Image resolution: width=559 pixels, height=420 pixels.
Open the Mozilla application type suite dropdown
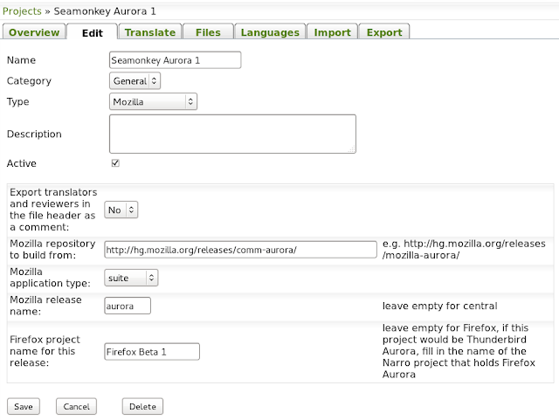click(x=131, y=278)
